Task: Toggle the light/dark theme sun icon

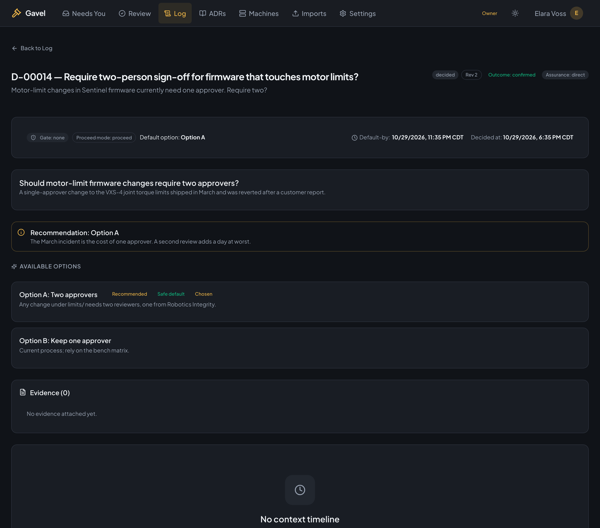Action: [x=515, y=13]
